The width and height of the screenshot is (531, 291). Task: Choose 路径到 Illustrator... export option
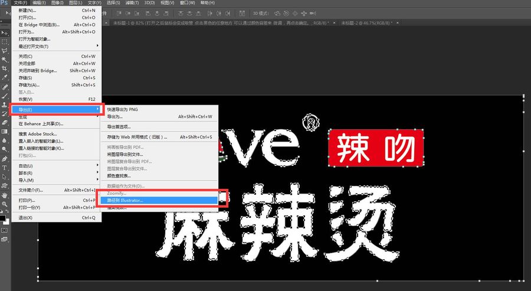[x=159, y=200]
